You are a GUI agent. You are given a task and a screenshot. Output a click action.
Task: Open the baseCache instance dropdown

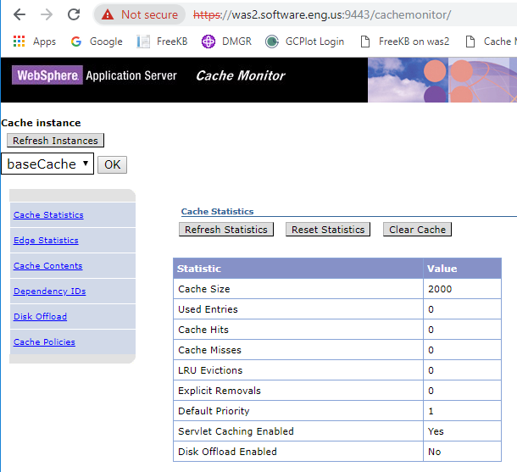[x=47, y=164]
